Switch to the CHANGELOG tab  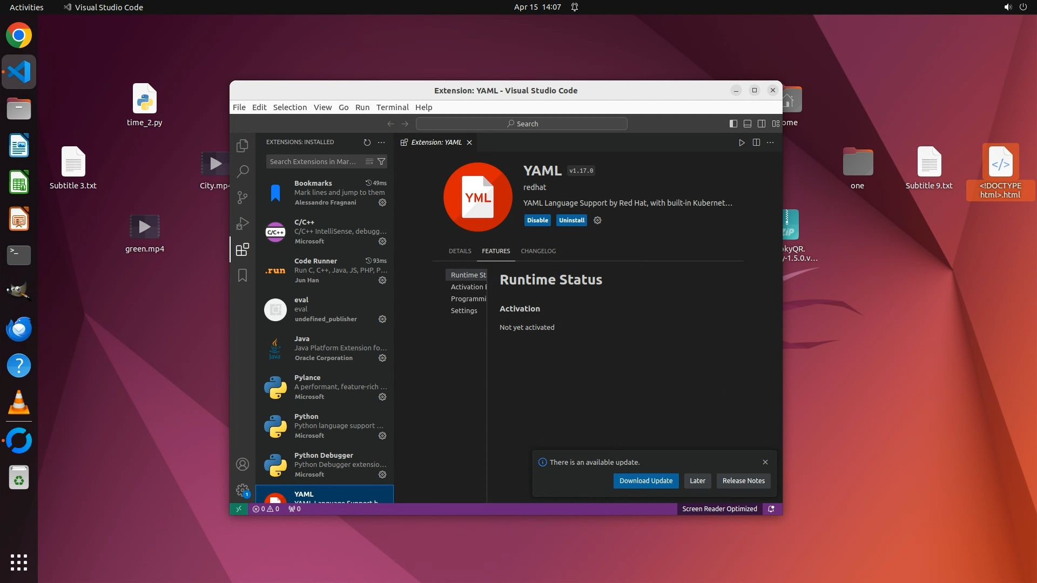click(538, 251)
